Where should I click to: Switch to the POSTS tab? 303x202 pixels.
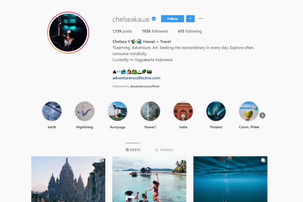click(133, 150)
